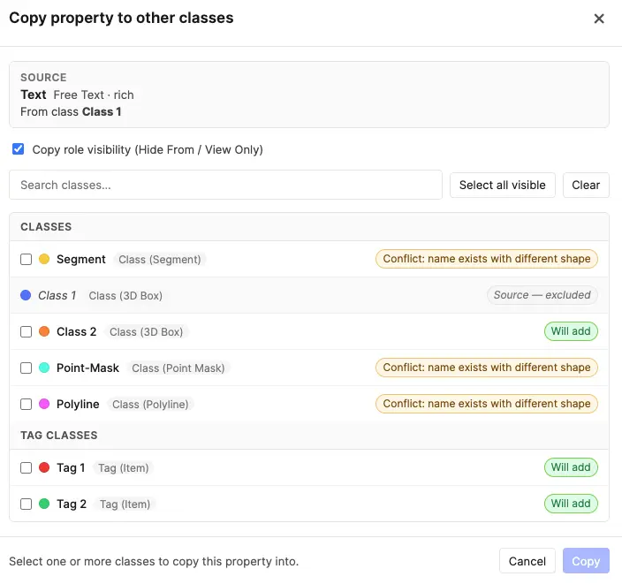Click the green Tag 2 color dot
This screenshot has height=584, width=622.
tap(44, 504)
